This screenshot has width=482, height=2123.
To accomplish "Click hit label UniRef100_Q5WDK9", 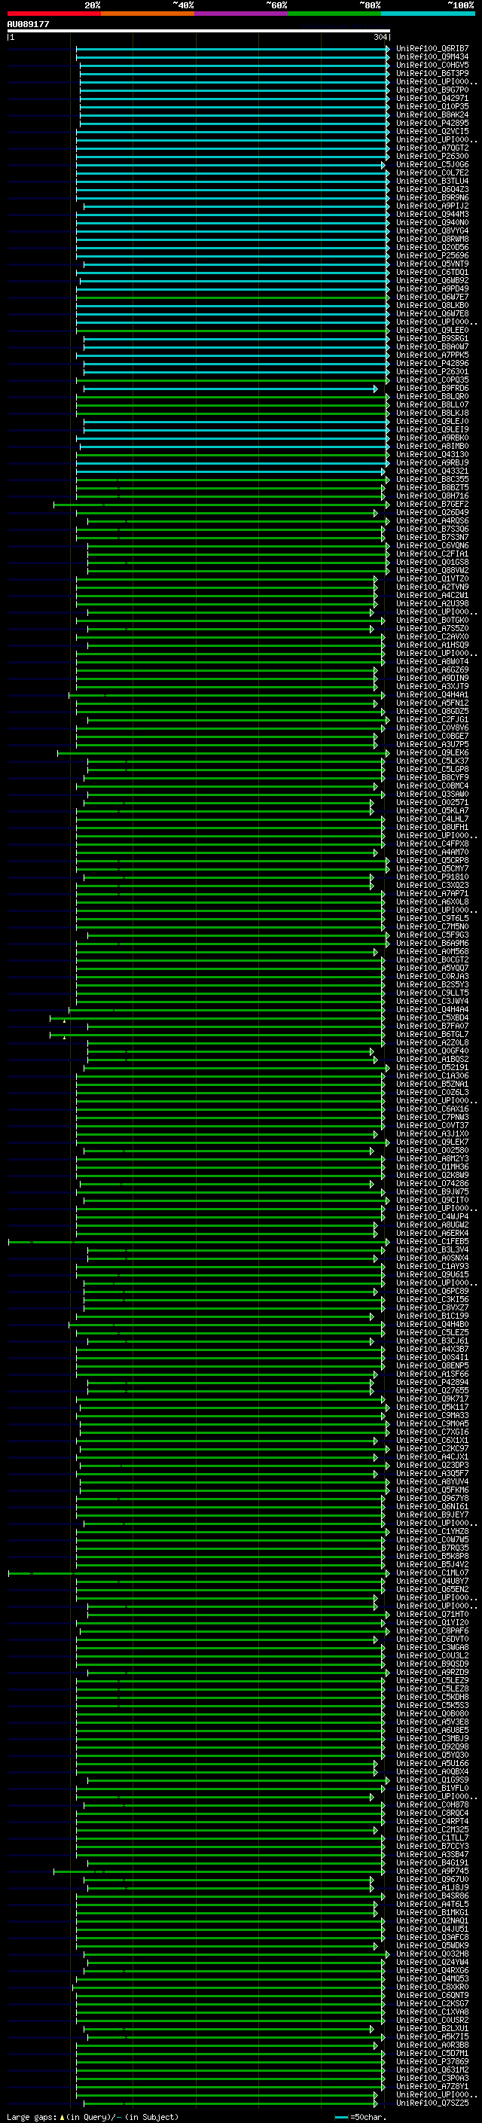I will 432,1946.
